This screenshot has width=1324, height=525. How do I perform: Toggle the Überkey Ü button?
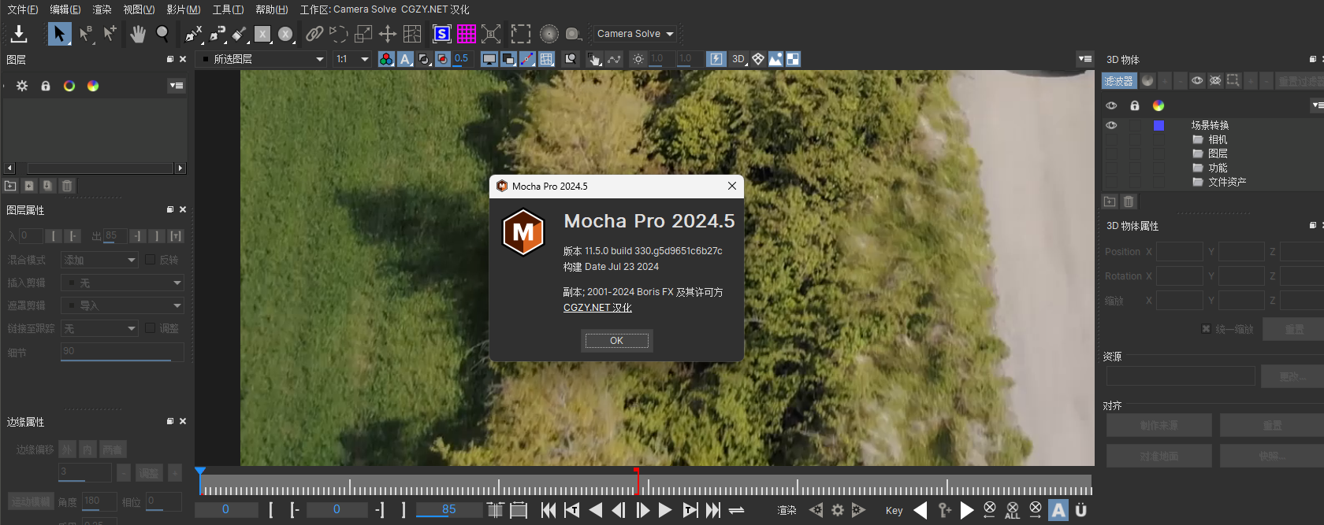(x=1080, y=510)
